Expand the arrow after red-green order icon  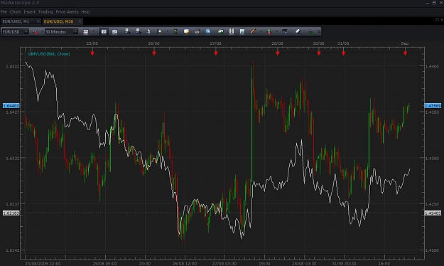click(x=276, y=32)
